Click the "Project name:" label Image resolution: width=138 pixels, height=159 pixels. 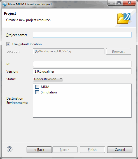point(17,35)
